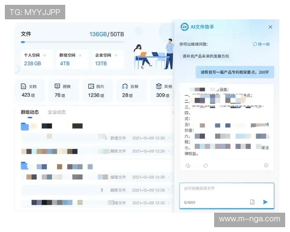Click the copy icon below AI answer
This screenshot has height=232, width=290.
pyautogui.click(x=188, y=165)
